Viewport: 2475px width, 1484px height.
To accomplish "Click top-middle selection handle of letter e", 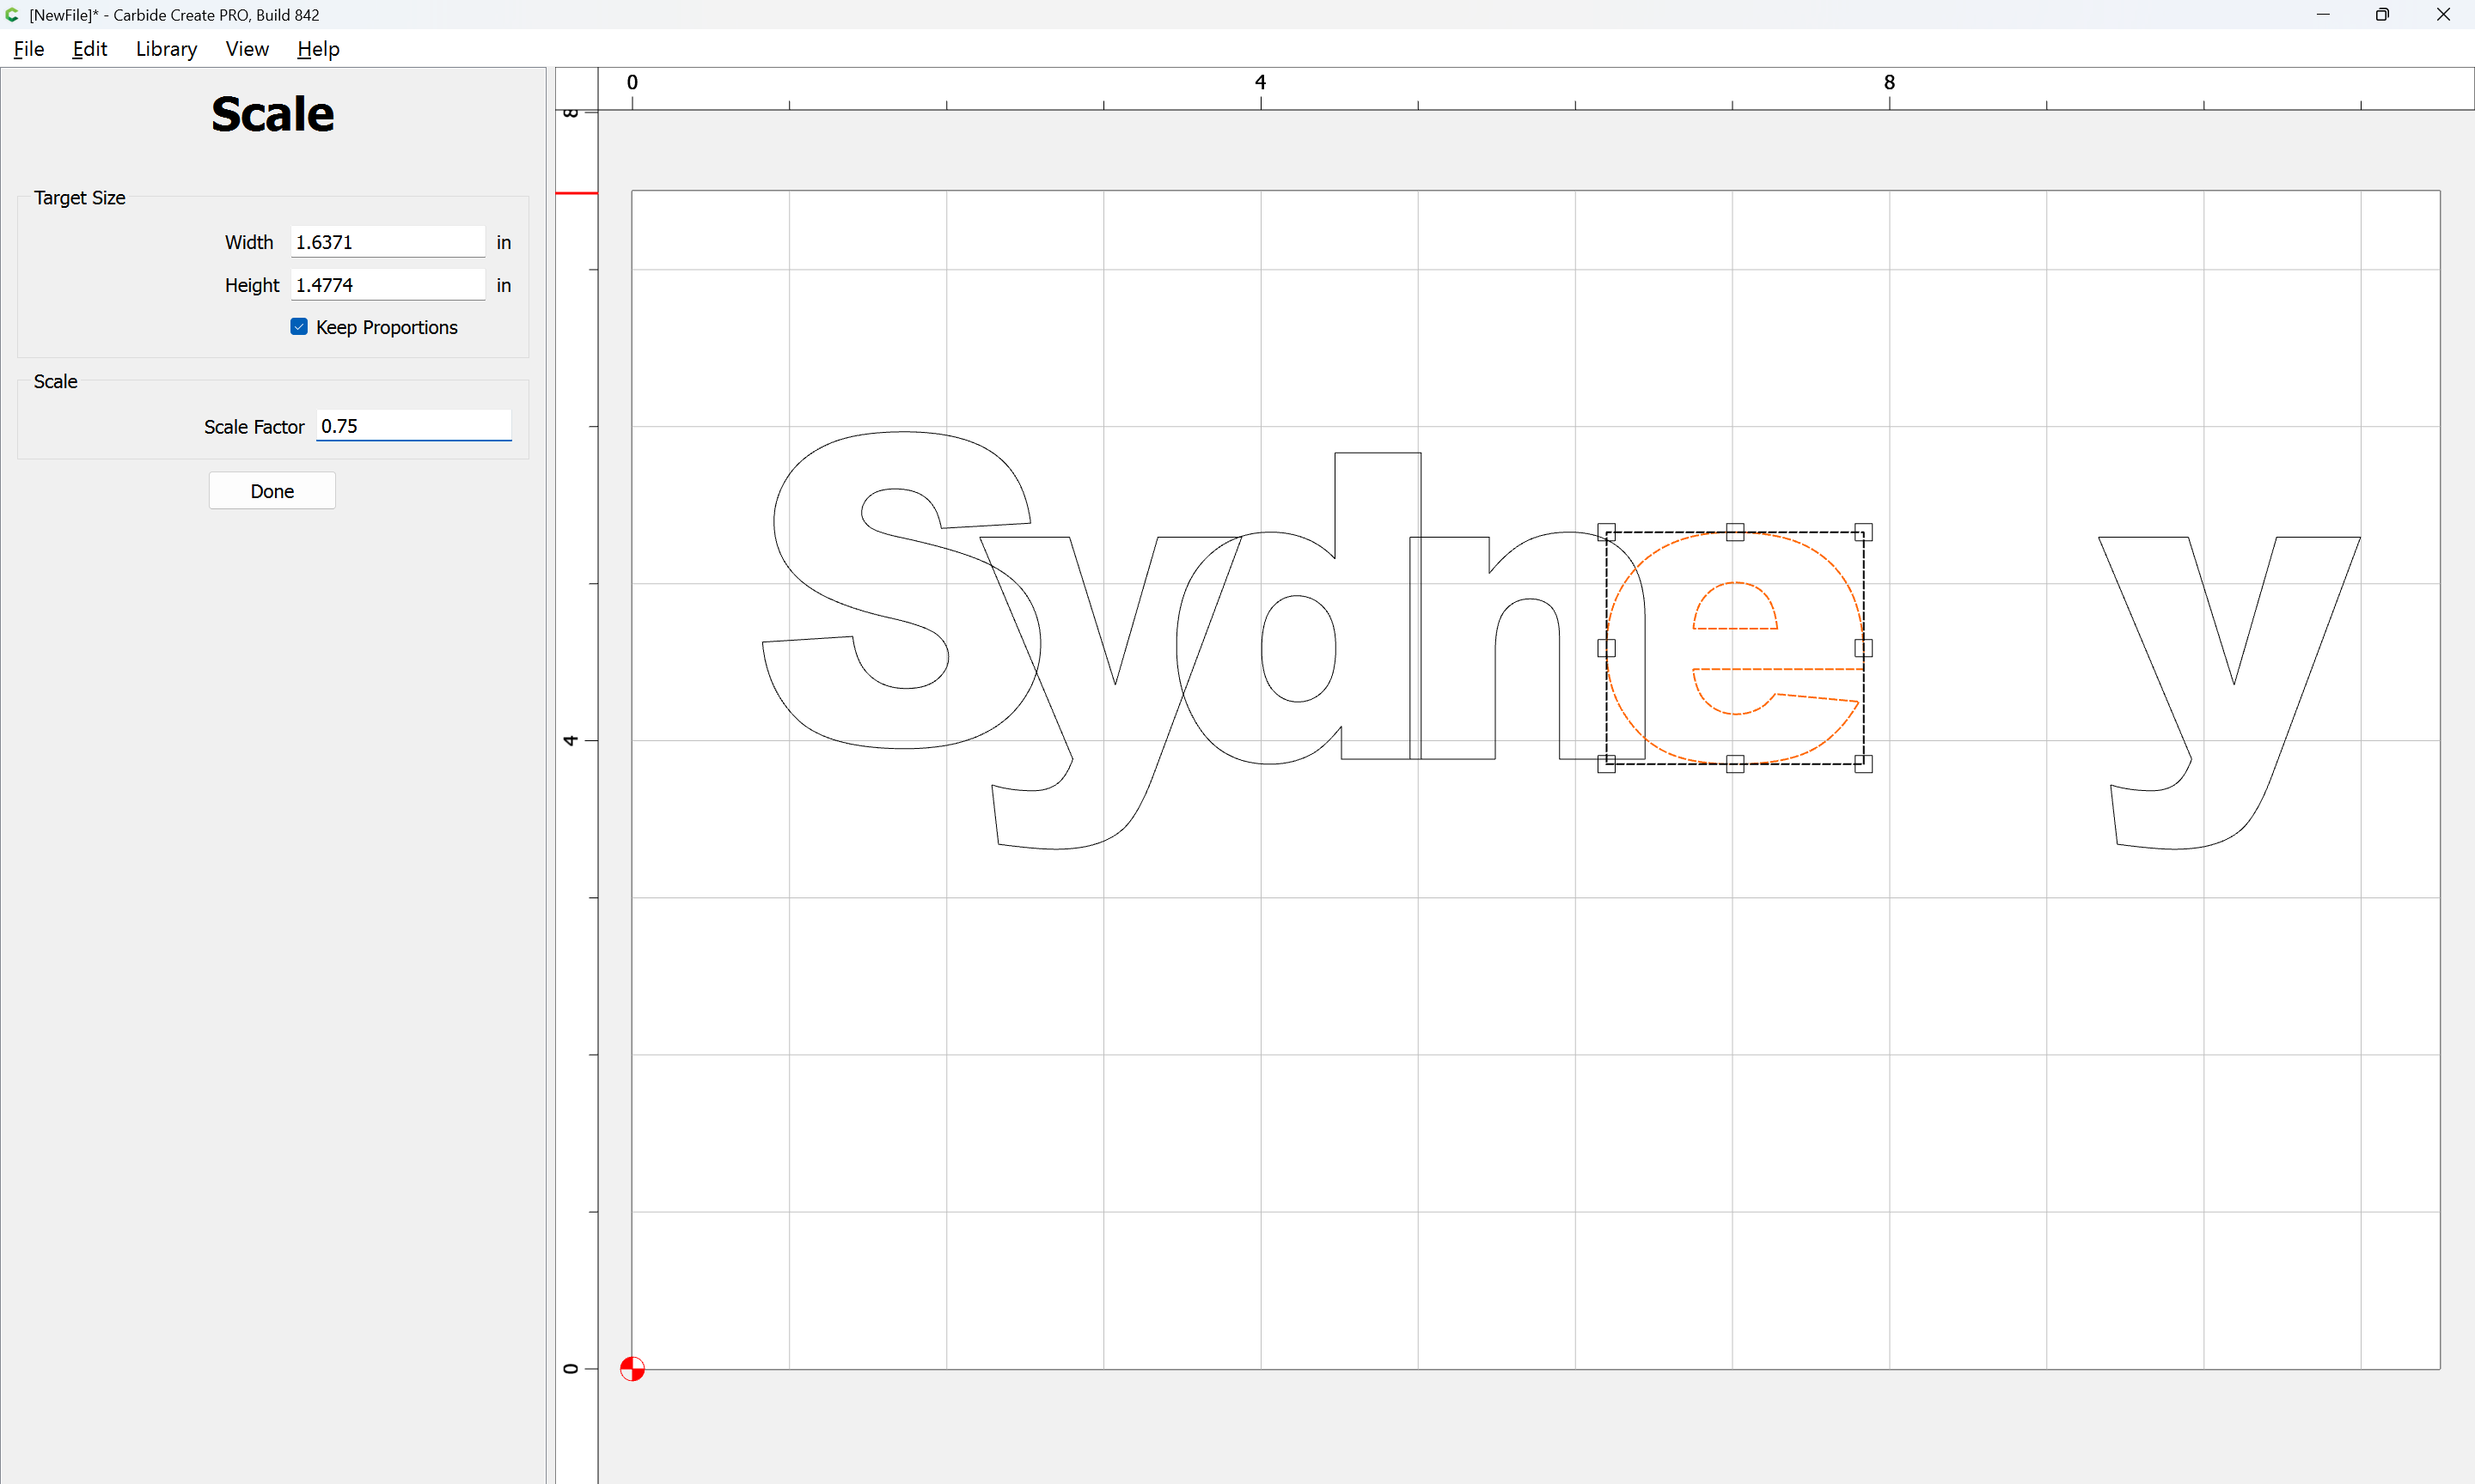I will click(1735, 532).
